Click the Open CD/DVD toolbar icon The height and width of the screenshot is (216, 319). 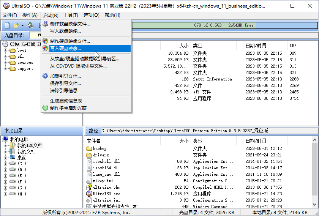click(x=30, y=25)
